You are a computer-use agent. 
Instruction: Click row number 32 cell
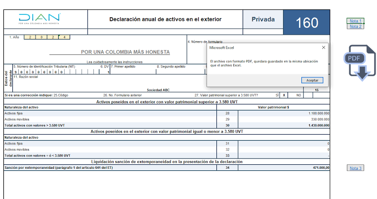(227, 149)
